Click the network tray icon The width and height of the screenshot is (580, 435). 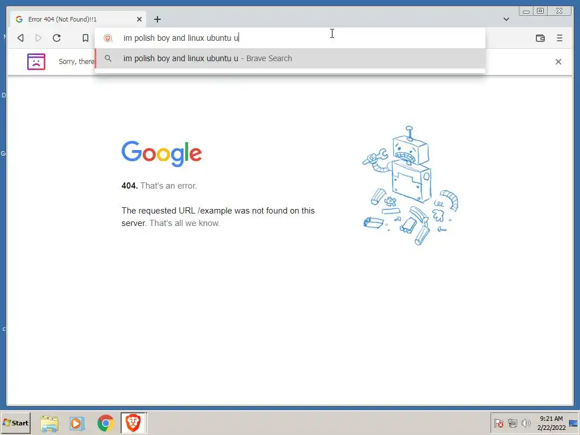512,423
